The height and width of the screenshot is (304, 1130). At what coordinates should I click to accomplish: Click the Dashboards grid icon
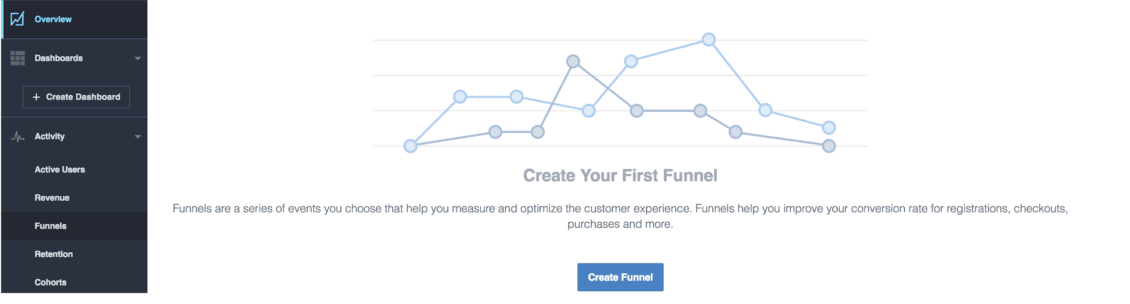(18, 58)
